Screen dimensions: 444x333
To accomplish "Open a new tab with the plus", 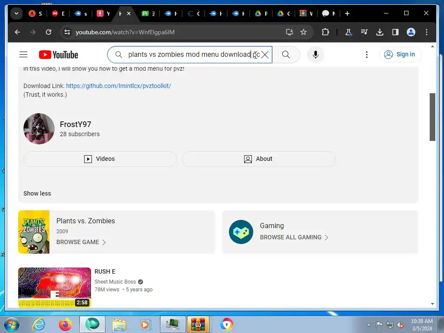I will 347,13.
